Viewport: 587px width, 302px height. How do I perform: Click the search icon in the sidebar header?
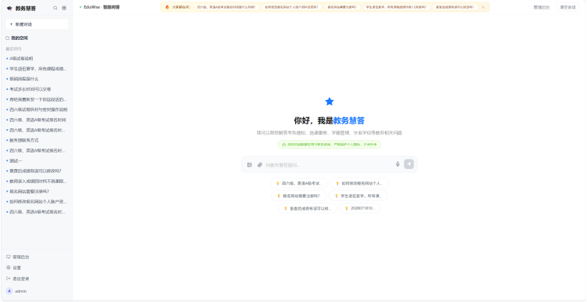pos(56,8)
